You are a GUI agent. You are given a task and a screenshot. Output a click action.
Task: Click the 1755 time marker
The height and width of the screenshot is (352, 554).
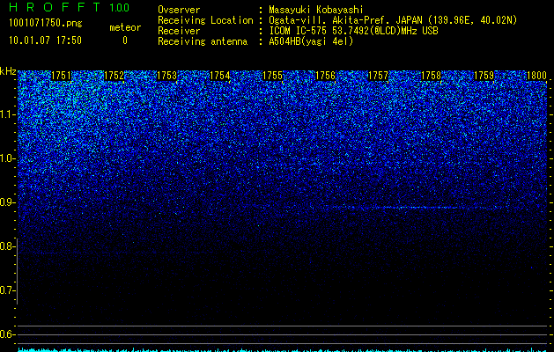pyautogui.click(x=273, y=76)
